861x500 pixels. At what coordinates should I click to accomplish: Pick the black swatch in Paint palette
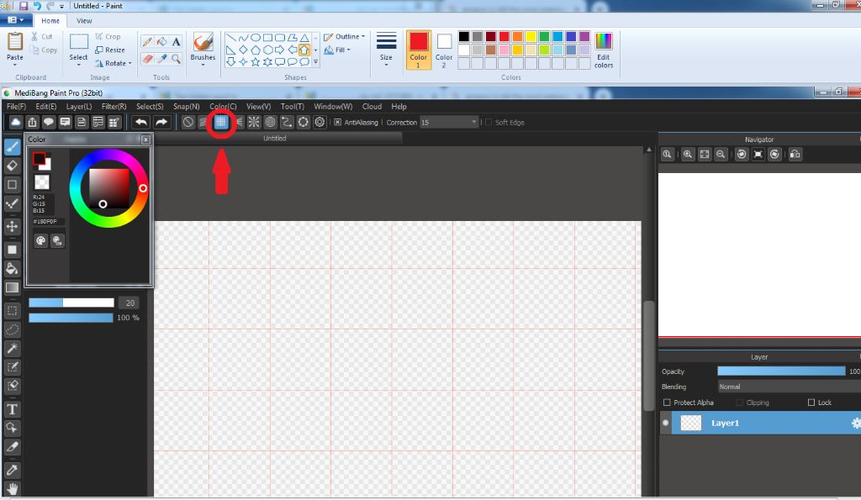click(x=464, y=36)
